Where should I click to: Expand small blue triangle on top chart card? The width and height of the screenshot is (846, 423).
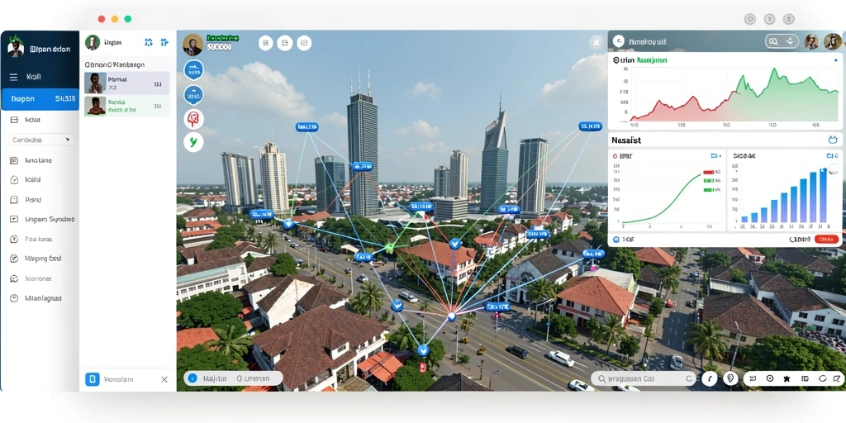point(835,61)
